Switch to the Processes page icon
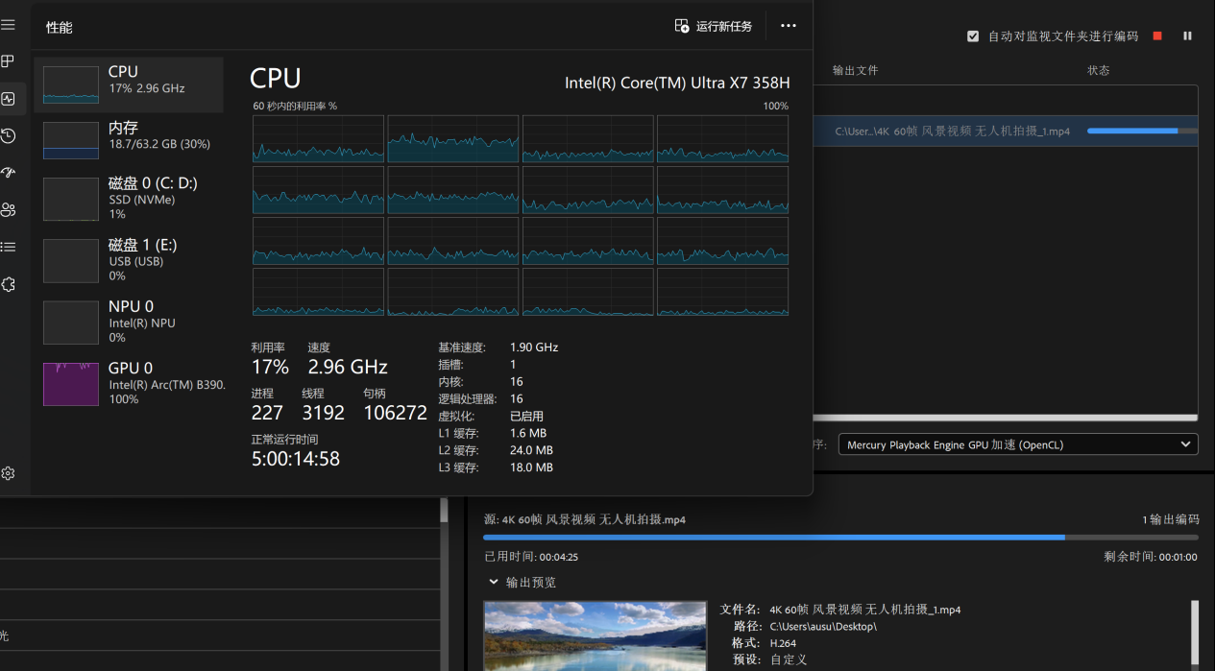Screen dimensions: 1215x671 point(8,61)
